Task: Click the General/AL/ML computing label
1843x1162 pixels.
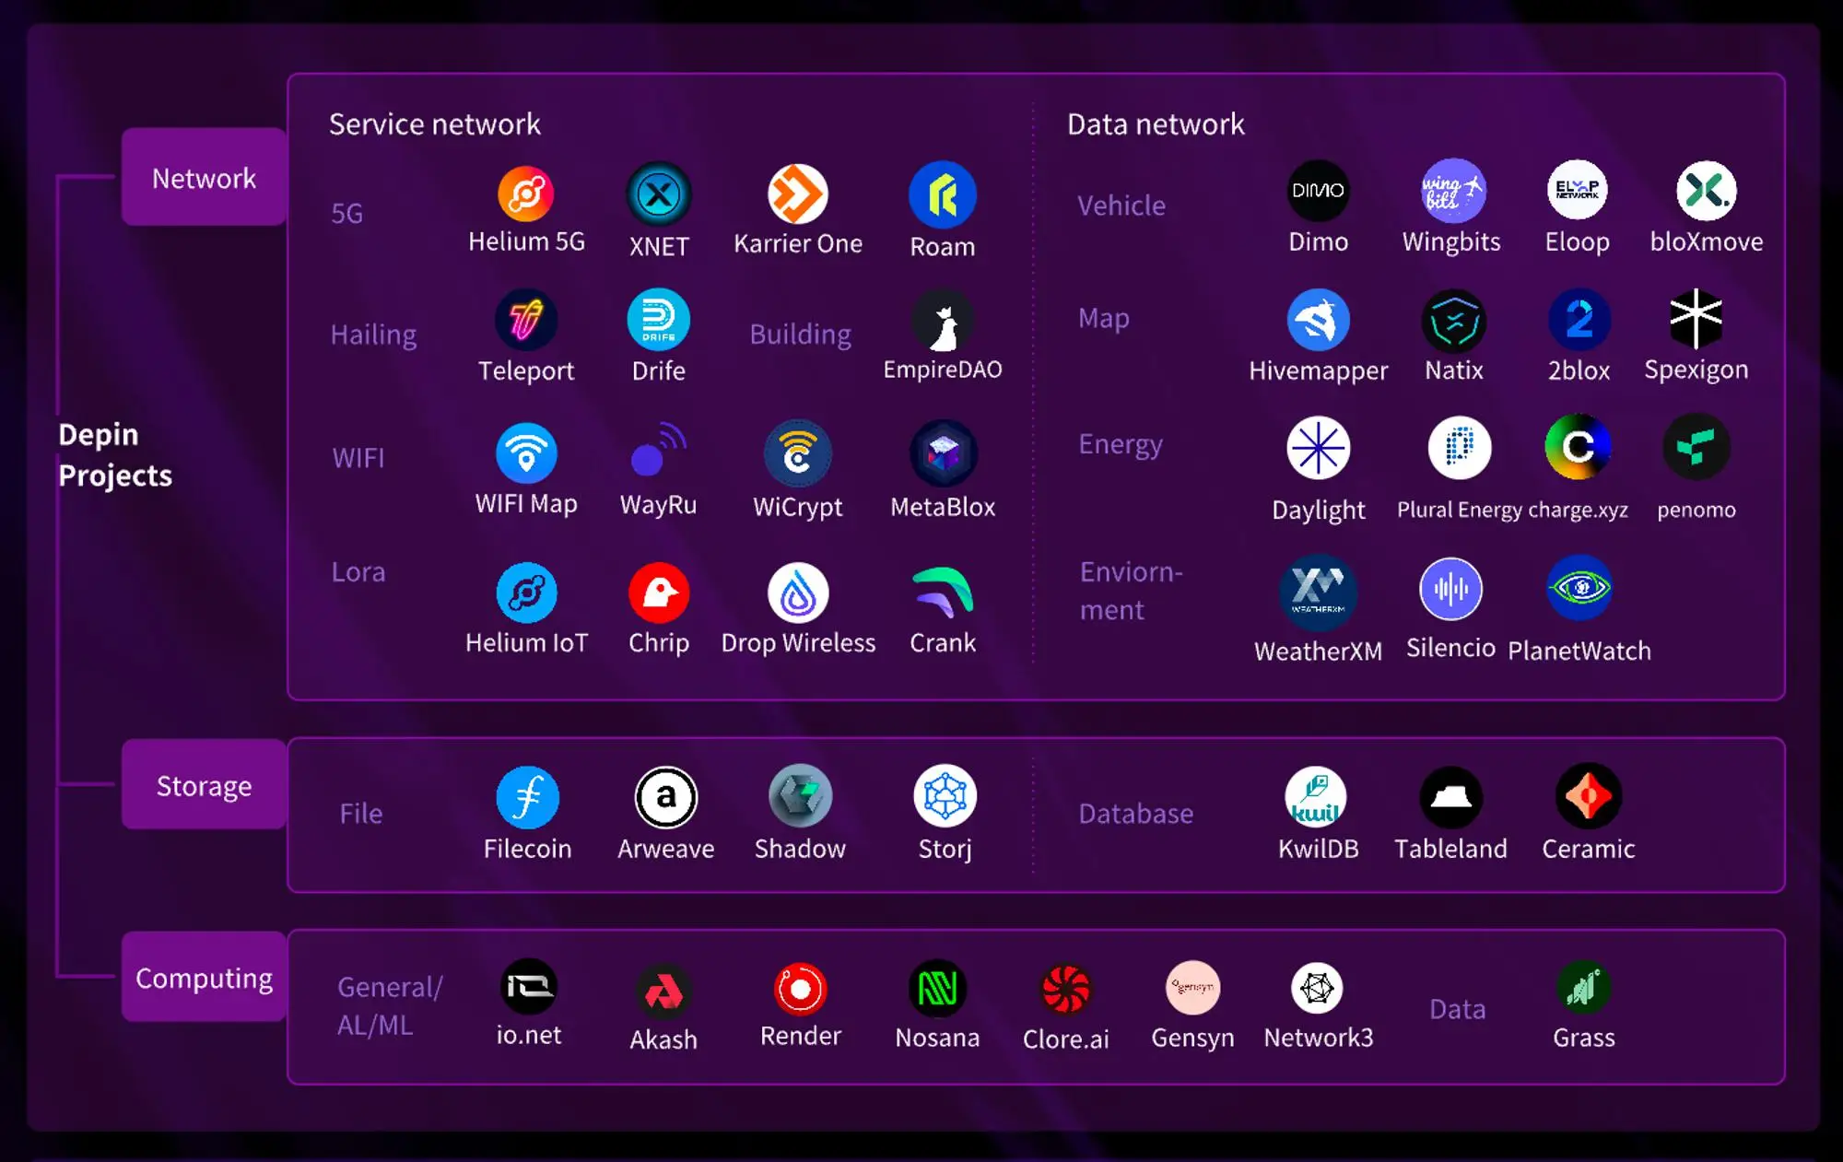Action: pyautogui.click(x=390, y=1004)
